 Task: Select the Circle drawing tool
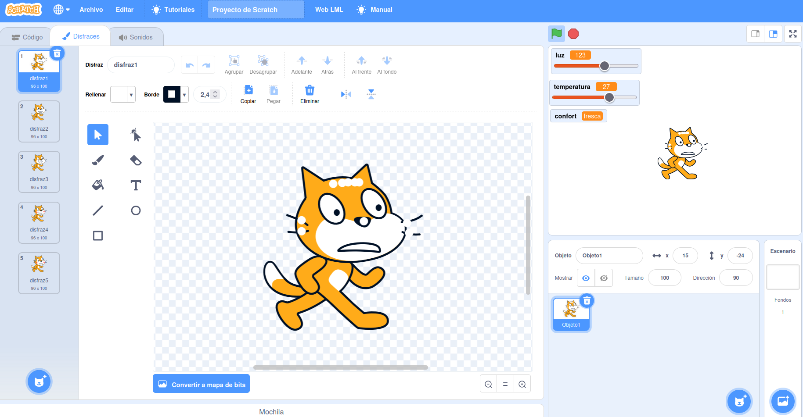pyautogui.click(x=136, y=210)
